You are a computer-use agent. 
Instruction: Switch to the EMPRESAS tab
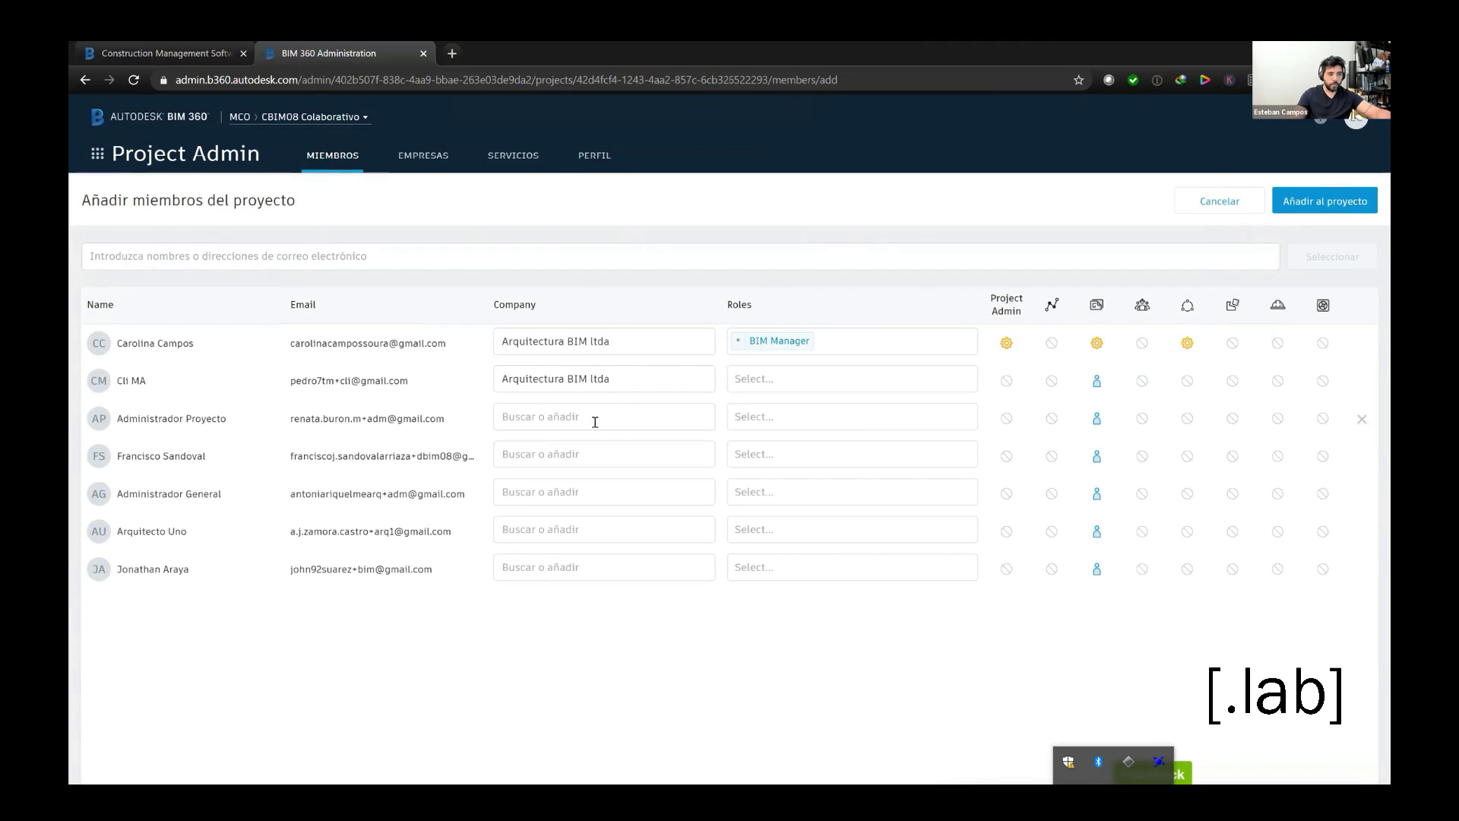[423, 155]
